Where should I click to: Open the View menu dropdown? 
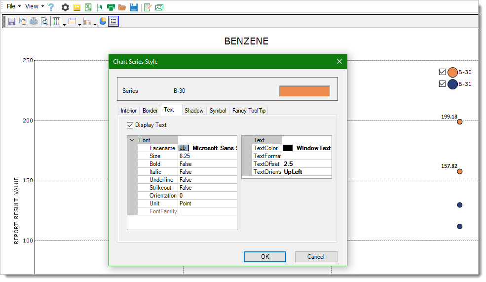tap(35, 6)
